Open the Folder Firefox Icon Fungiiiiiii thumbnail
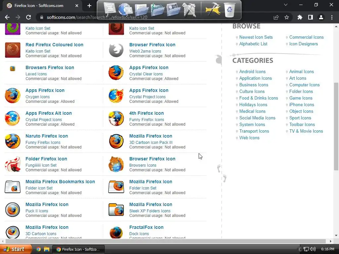Image resolution: width=339 pixels, height=254 pixels. [x=13, y=164]
